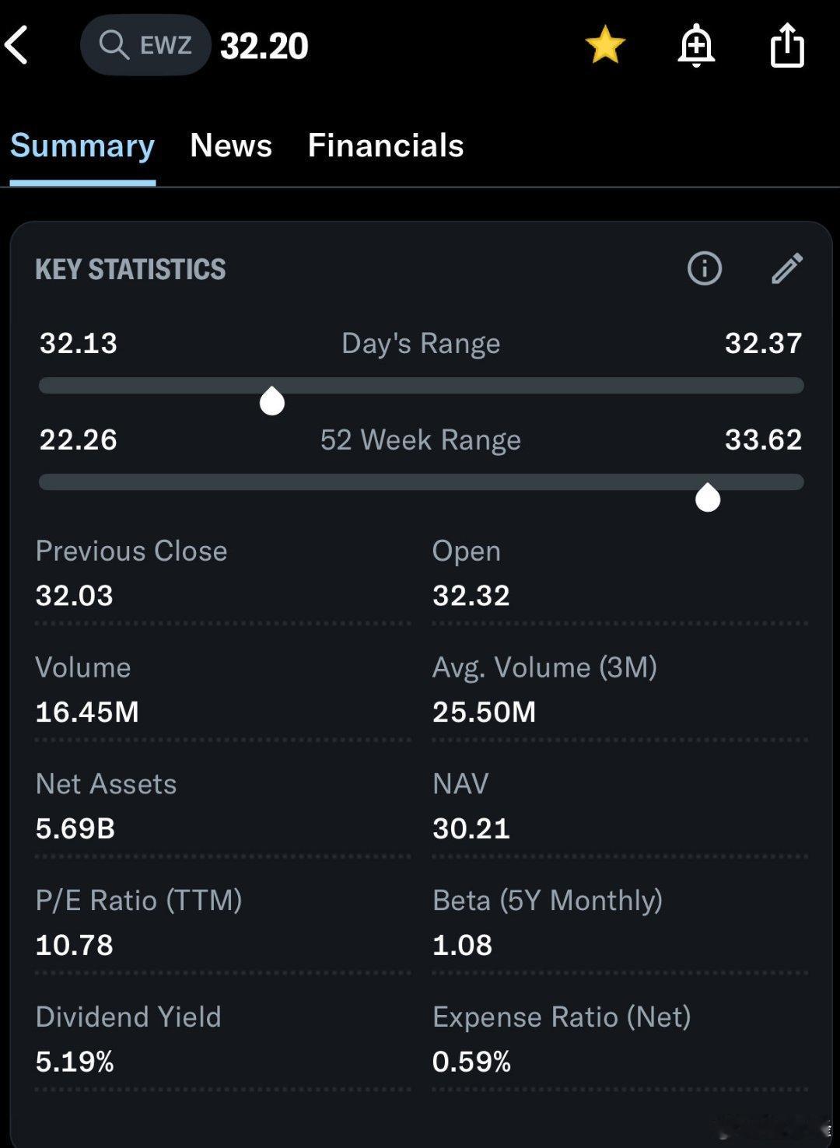
Task: Tap the magnifier search icon
Action: pos(114,45)
